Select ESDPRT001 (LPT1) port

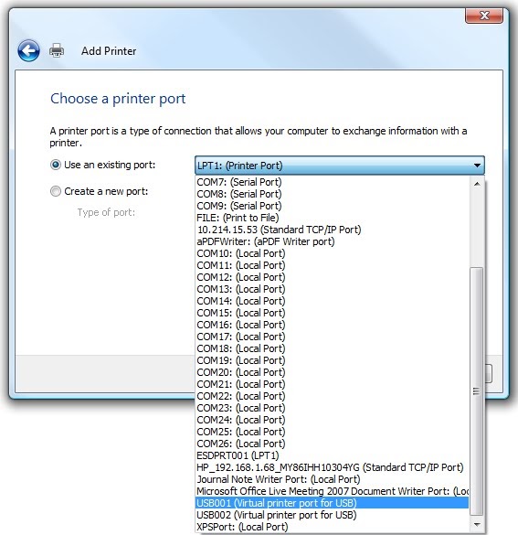pos(333,455)
